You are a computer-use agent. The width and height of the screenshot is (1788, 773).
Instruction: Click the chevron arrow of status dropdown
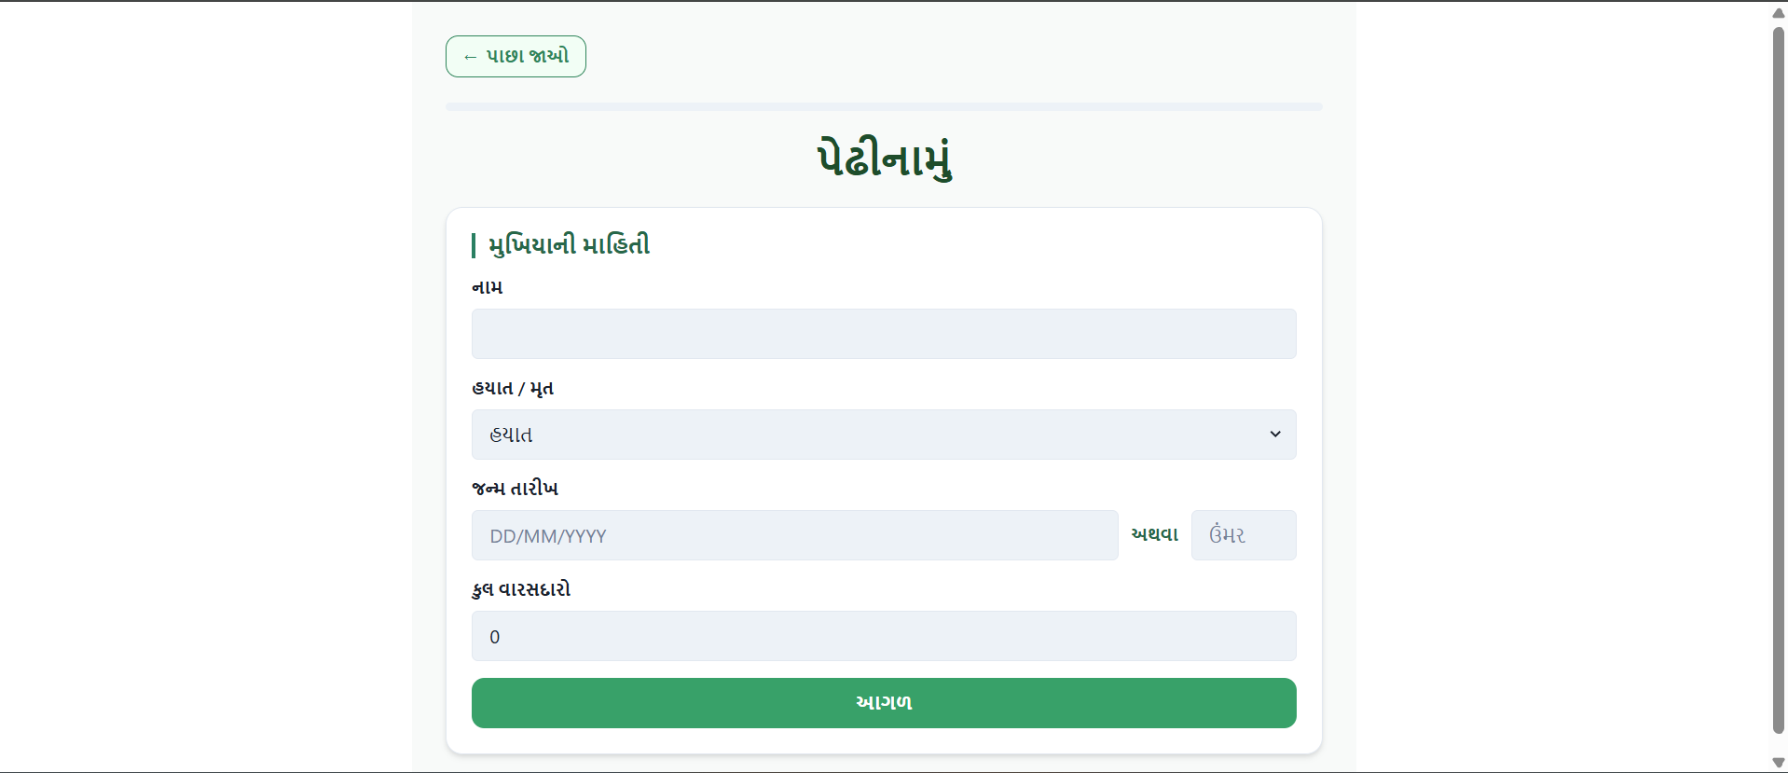point(1274,435)
